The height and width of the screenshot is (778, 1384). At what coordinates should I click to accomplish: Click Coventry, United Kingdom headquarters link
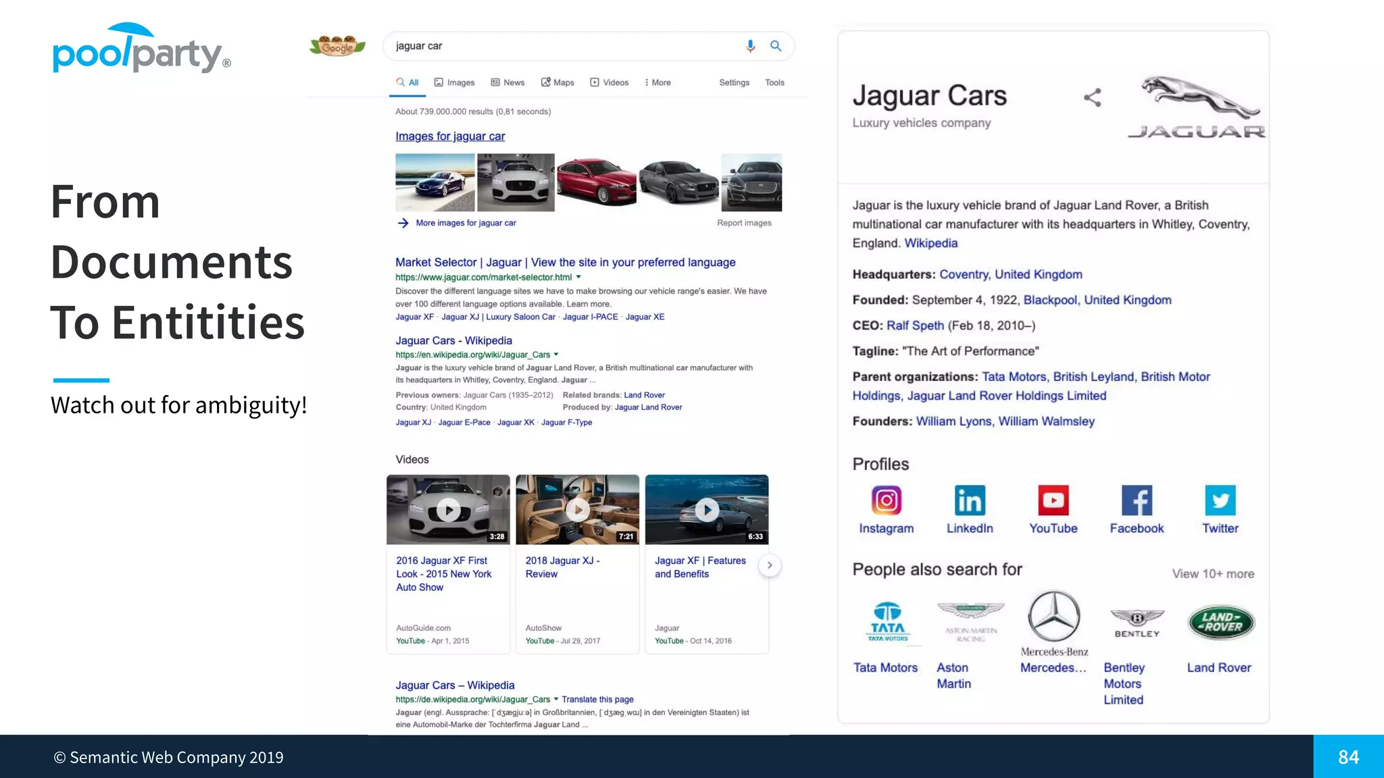[1011, 274]
